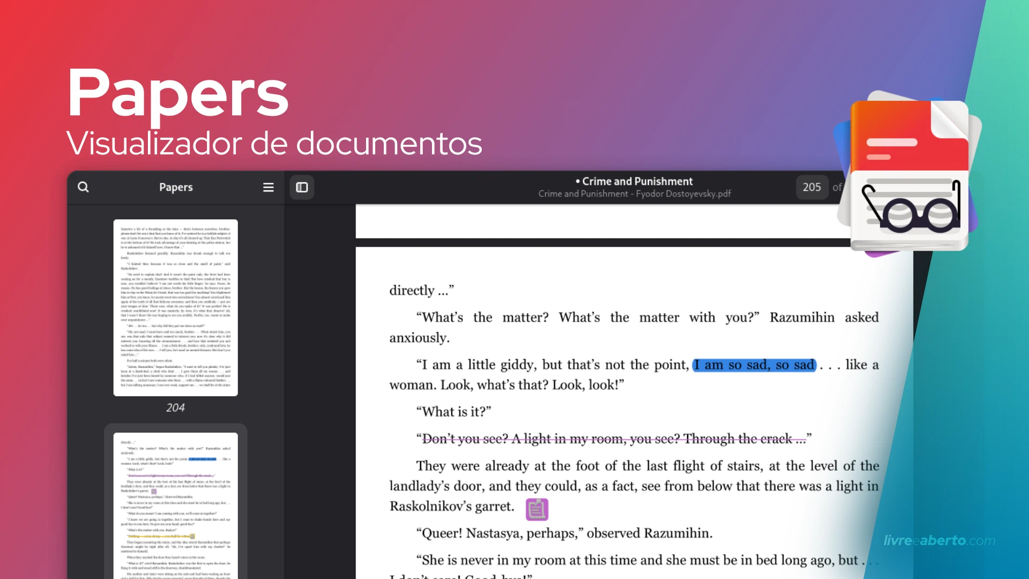Screen dimensions: 1029x579
Task: Click the word 'directly' at page top
Action: click(x=412, y=291)
